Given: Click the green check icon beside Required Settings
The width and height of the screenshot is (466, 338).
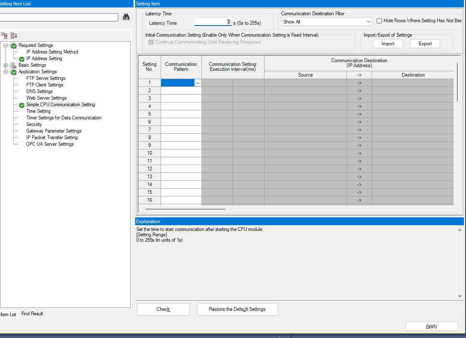Looking at the screenshot, I should (14, 46).
